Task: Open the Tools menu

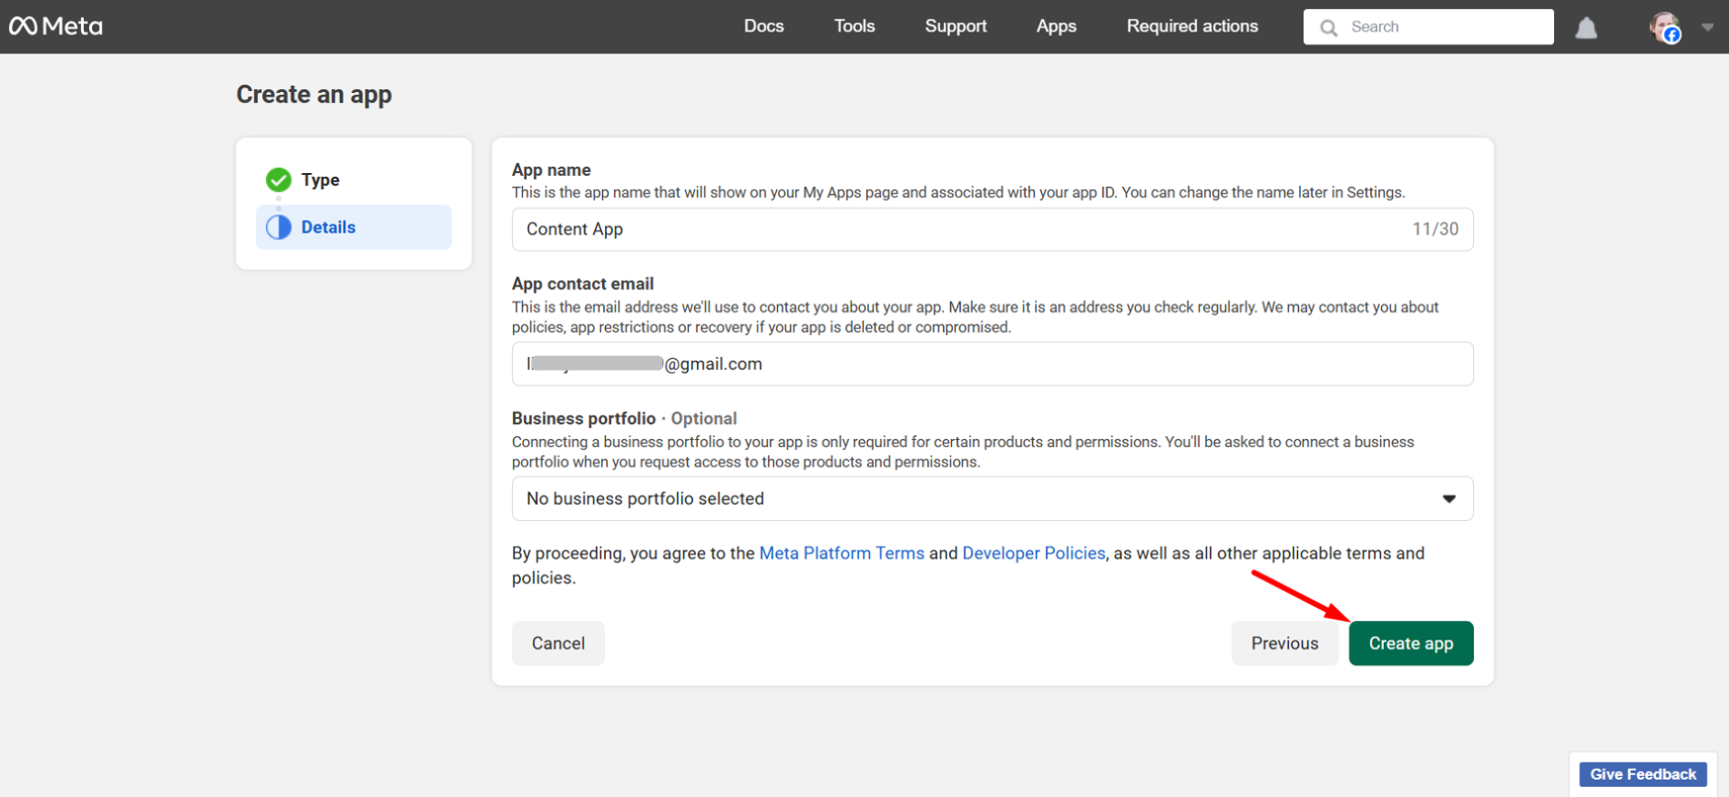Action: pyautogui.click(x=854, y=26)
